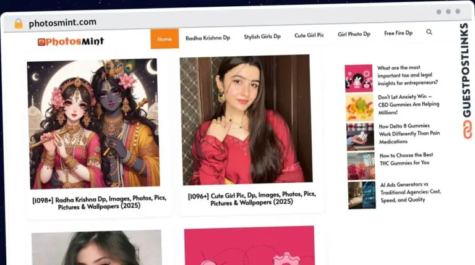
Task: Open 'Don't Let Anxiety Win' CBD Gummies link
Action: click(408, 104)
